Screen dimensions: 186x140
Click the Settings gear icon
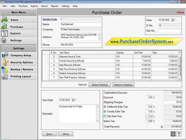click(x=4, y=40)
